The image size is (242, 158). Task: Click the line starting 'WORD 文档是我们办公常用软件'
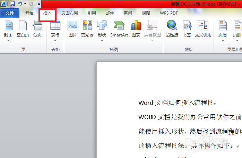tap(190, 117)
